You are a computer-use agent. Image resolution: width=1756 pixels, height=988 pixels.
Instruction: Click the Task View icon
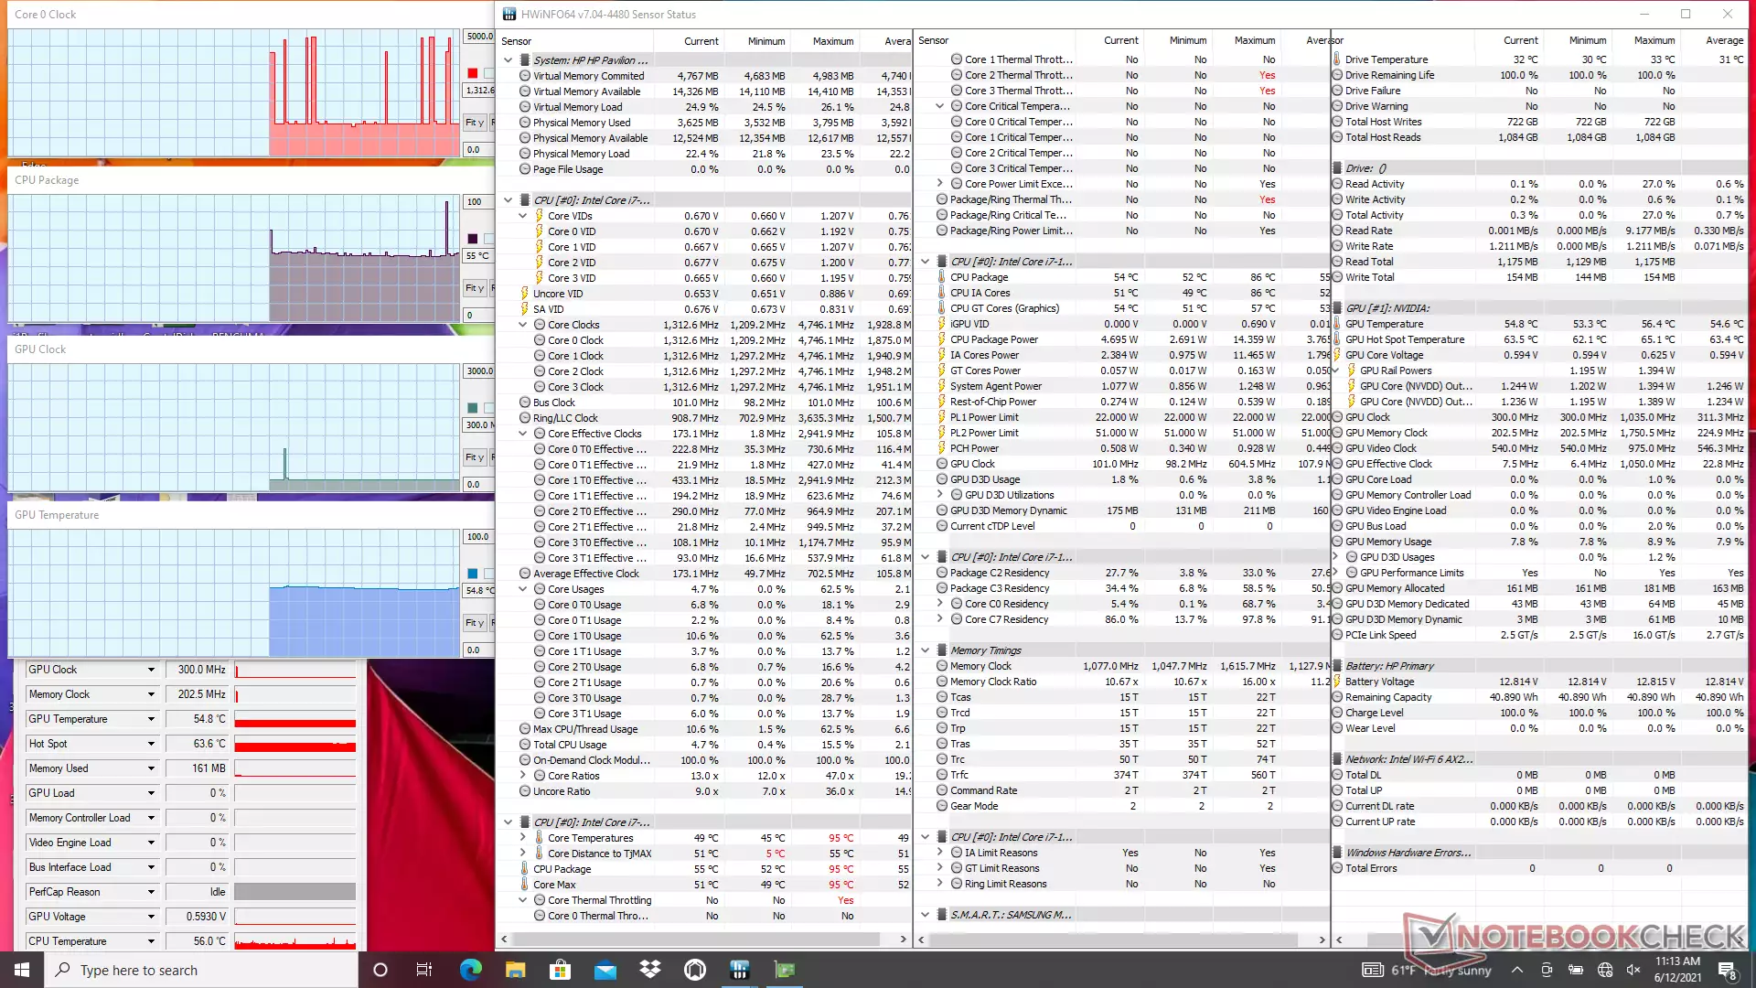click(424, 970)
